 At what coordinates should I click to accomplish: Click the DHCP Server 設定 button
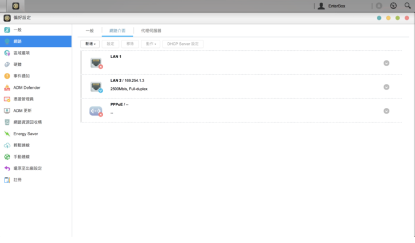click(x=183, y=44)
